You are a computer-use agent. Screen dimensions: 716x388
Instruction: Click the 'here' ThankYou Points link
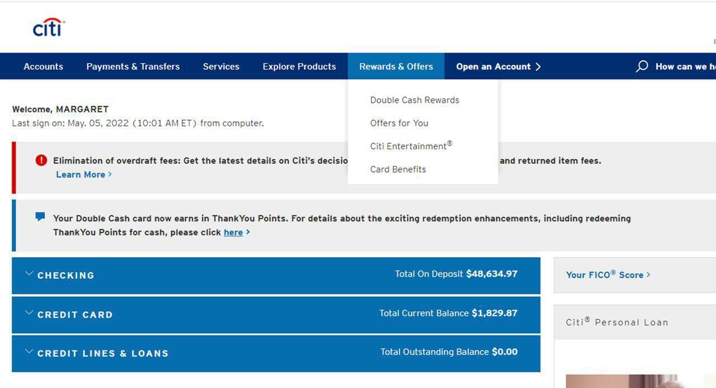[x=233, y=232]
